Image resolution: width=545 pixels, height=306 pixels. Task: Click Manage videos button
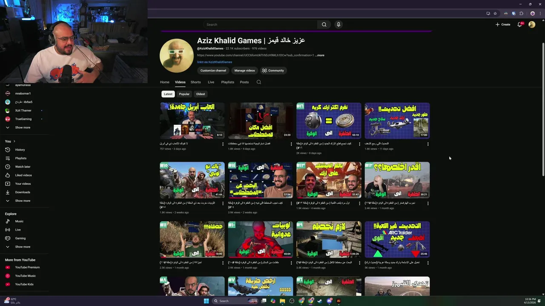tap(244, 71)
